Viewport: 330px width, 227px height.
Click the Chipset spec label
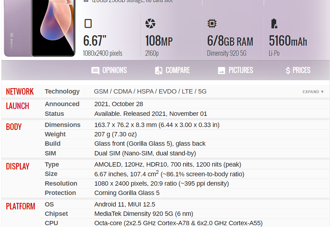(56, 214)
